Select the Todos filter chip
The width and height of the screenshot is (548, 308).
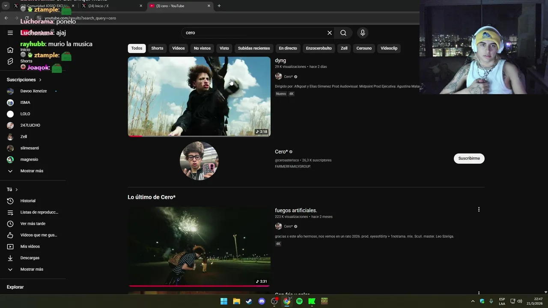tap(137, 48)
